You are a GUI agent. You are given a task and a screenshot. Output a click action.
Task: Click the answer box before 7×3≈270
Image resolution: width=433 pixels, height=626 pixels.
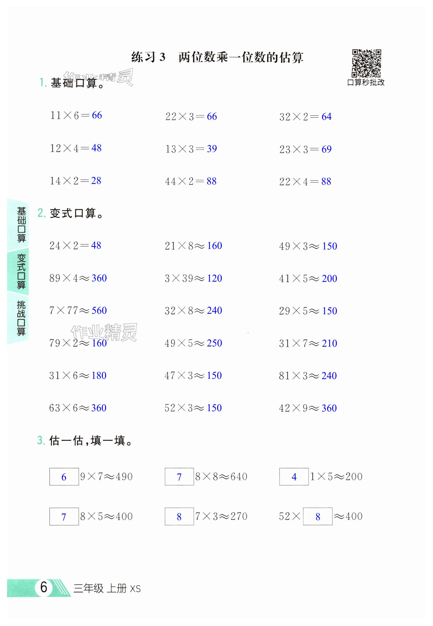179,517
